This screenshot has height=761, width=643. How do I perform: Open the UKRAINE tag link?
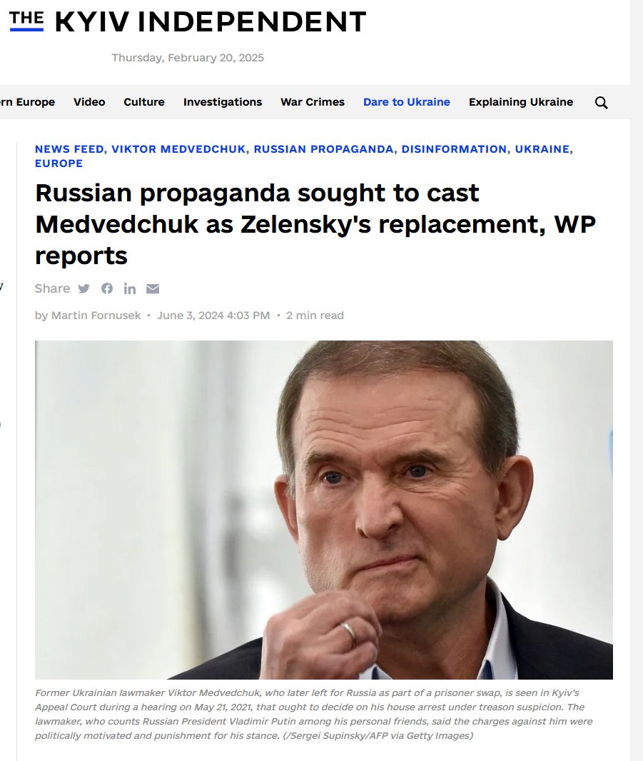pyautogui.click(x=542, y=149)
